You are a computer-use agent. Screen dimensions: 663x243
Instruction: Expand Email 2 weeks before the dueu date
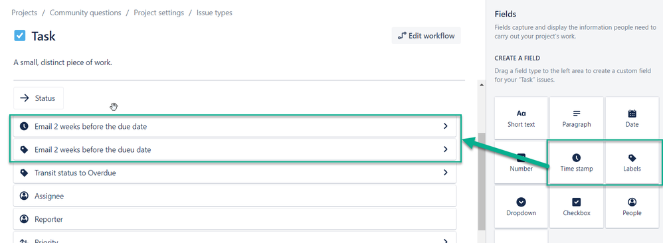pos(235,149)
